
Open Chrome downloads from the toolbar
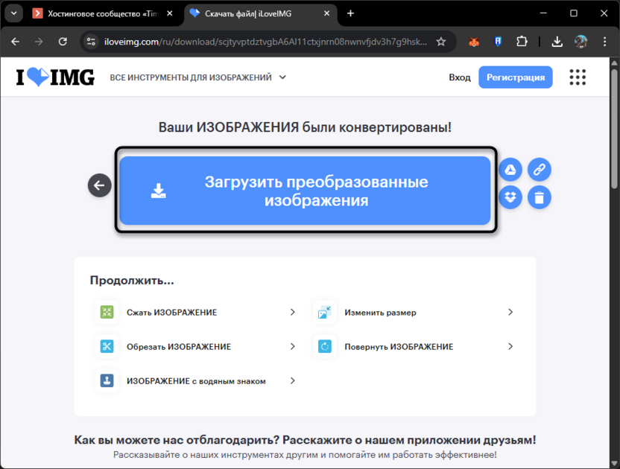557,42
